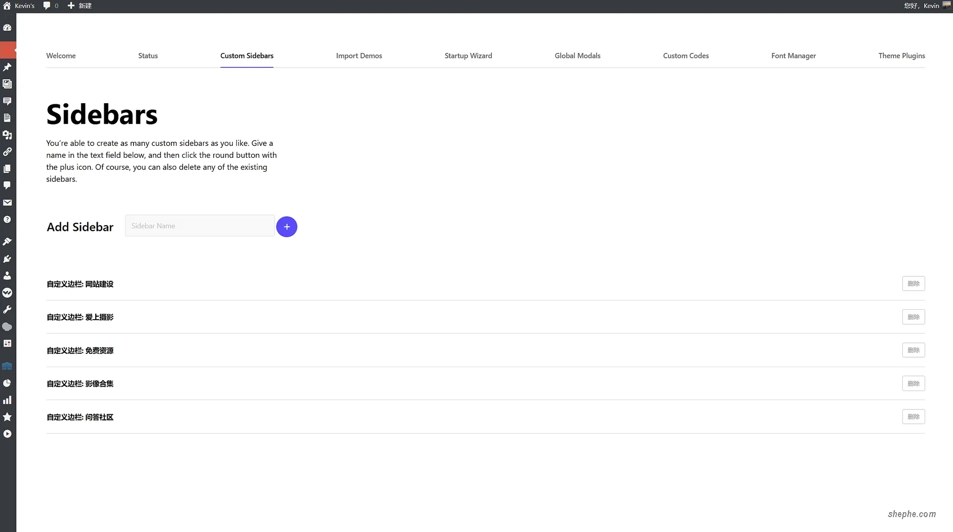Open the pie chart icon in sidebar

click(7, 383)
